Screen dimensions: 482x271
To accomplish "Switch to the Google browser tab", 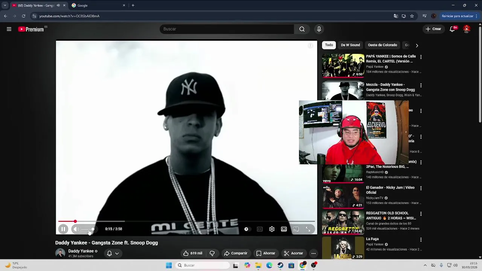I will tap(98, 5).
